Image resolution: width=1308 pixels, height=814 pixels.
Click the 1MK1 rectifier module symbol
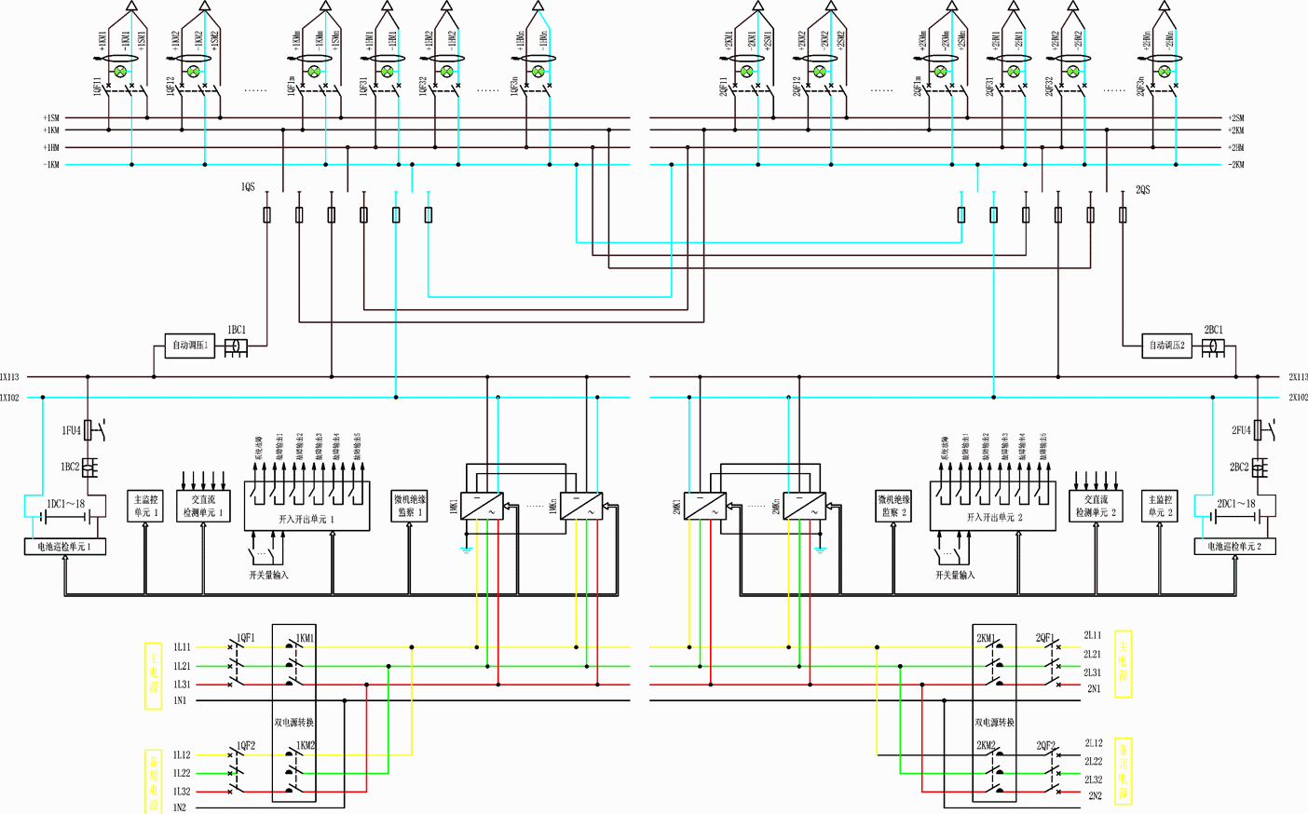pyautogui.click(x=483, y=507)
